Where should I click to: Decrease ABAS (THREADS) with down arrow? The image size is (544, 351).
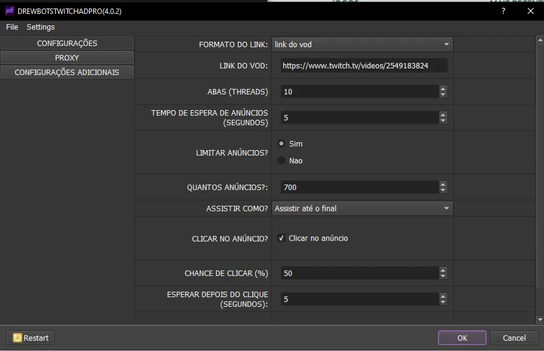click(x=443, y=94)
